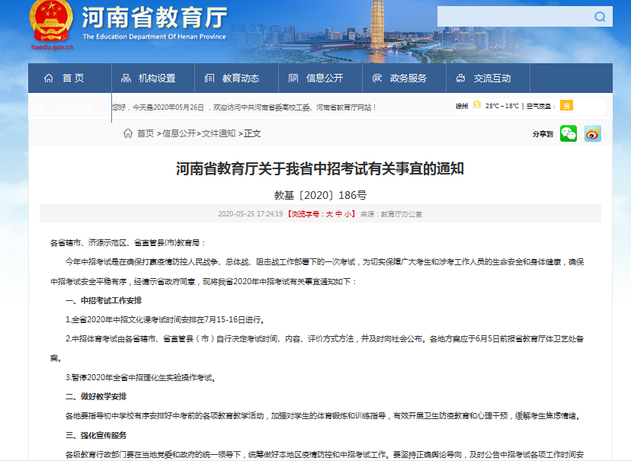
Task: Click the home icon on the 首页 tab
Action: click(x=48, y=78)
